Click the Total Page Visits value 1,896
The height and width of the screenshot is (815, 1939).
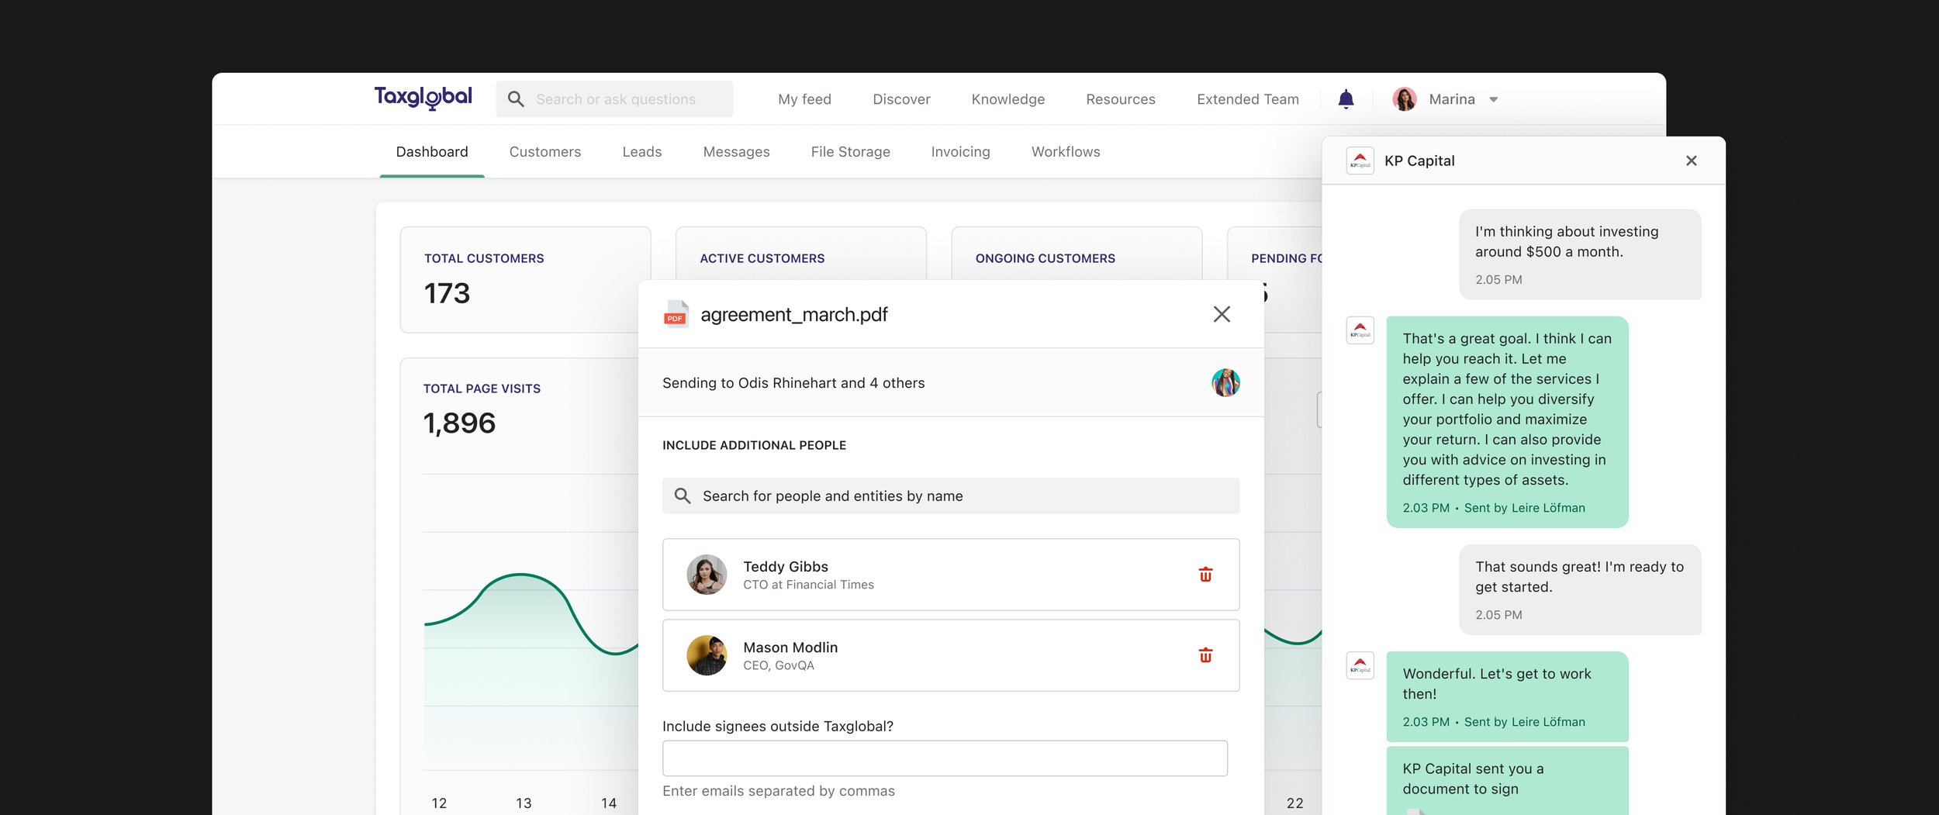(x=459, y=423)
